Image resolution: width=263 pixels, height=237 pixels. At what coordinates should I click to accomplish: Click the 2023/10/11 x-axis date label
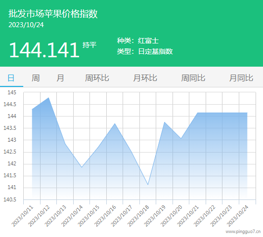(x=22, y=216)
